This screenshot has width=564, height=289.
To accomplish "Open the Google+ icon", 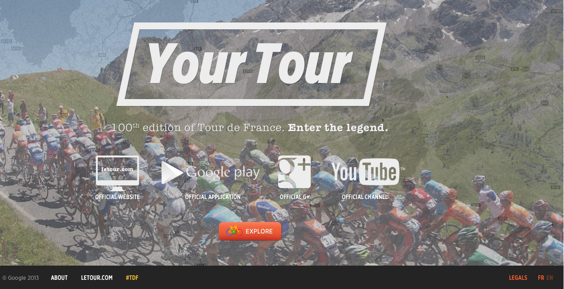I will (x=294, y=172).
